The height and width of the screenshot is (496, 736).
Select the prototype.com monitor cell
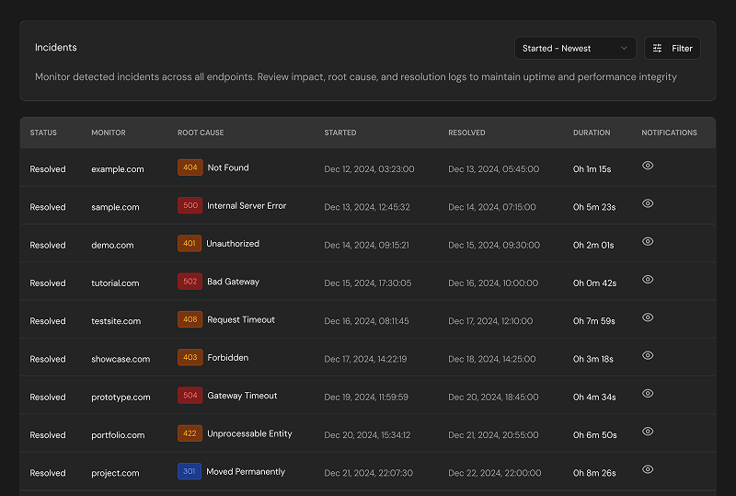(x=121, y=398)
